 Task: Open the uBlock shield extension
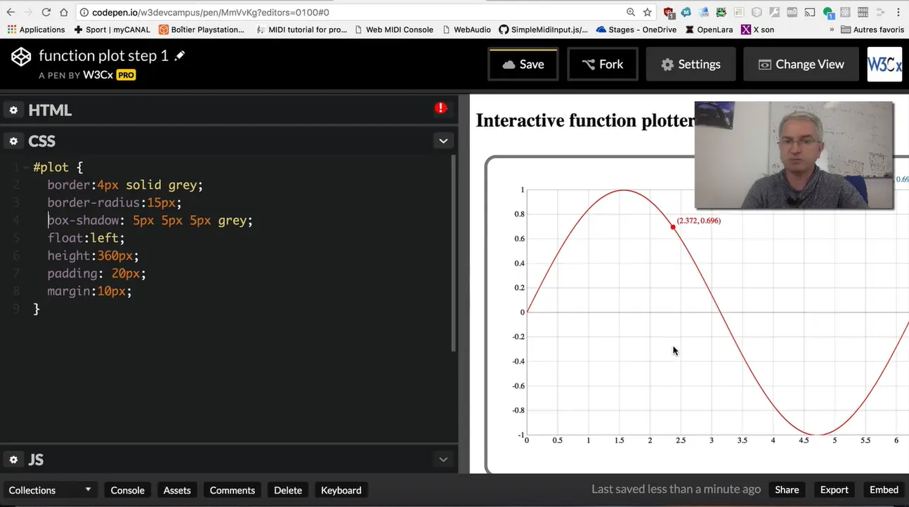point(669,13)
